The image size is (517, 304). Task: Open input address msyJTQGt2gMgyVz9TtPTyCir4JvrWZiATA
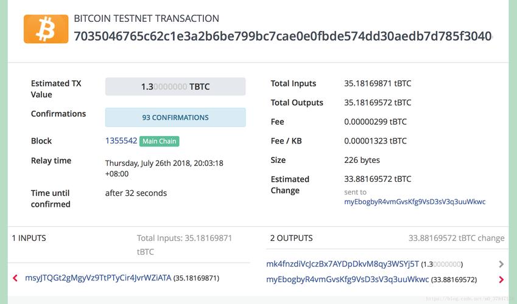(98, 278)
